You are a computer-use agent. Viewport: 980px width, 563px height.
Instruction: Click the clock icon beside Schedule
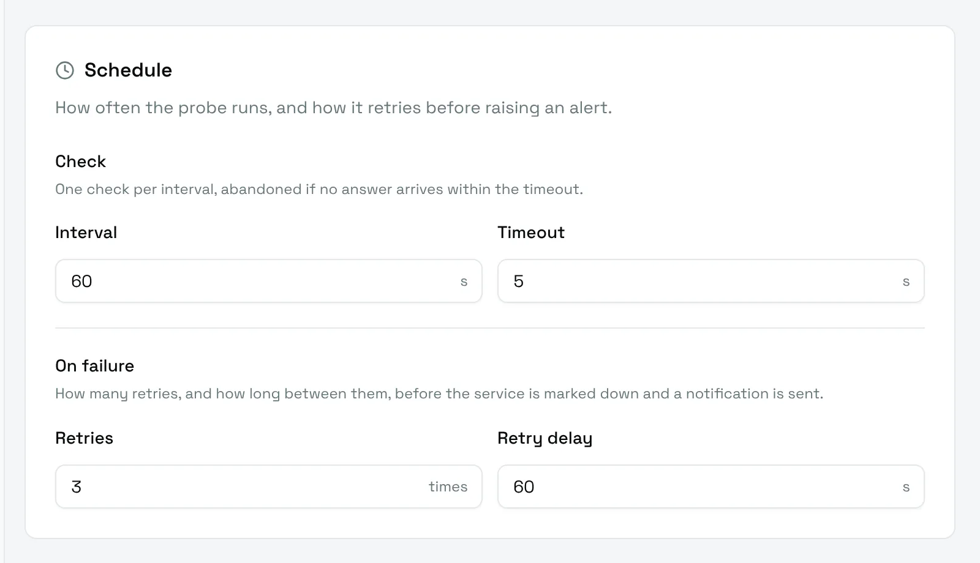click(65, 70)
